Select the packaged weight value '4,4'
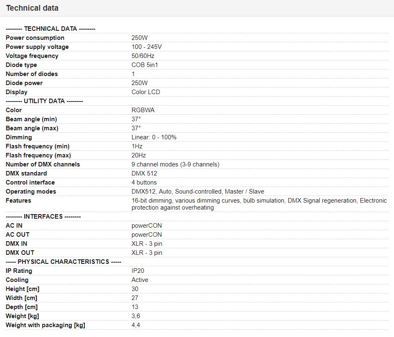This screenshot has height=337, width=394. point(136,325)
